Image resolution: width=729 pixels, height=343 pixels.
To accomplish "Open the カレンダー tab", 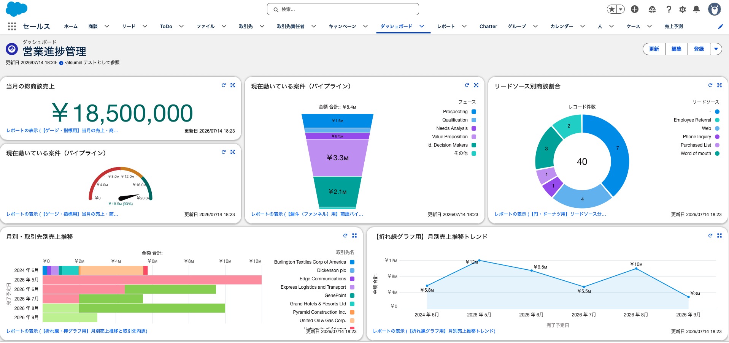I will [x=562, y=26].
